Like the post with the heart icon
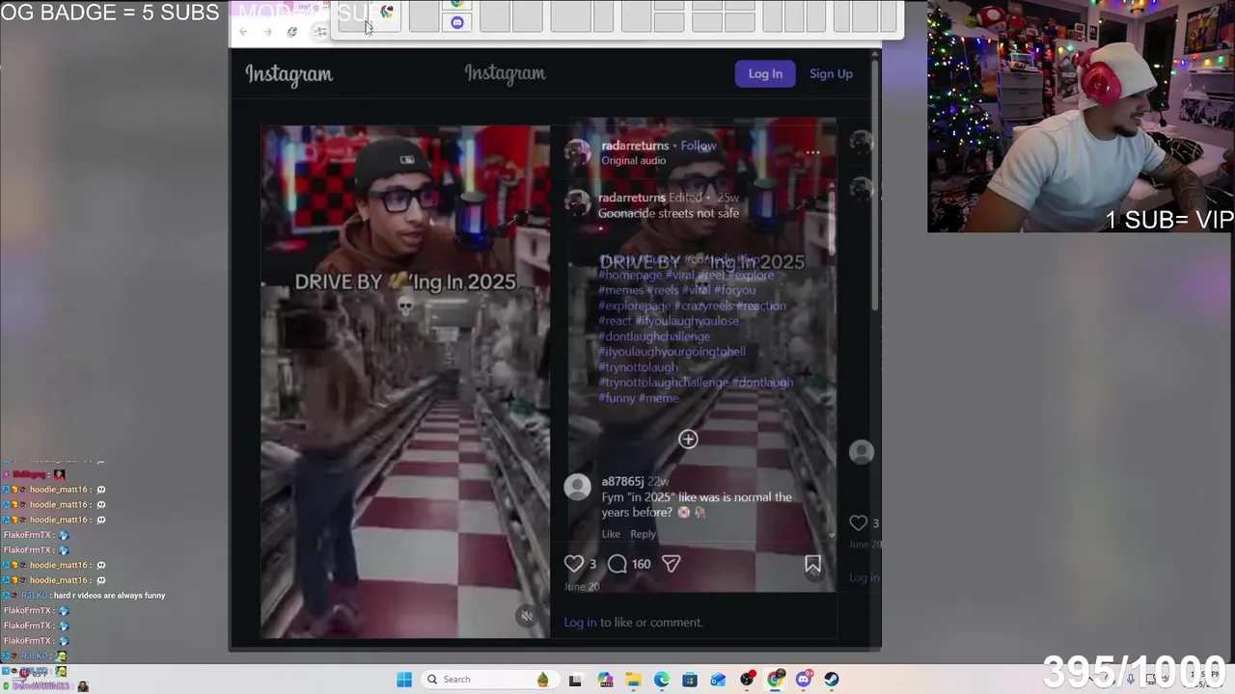This screenshot has height=694, width=1235. click(574, 564)
